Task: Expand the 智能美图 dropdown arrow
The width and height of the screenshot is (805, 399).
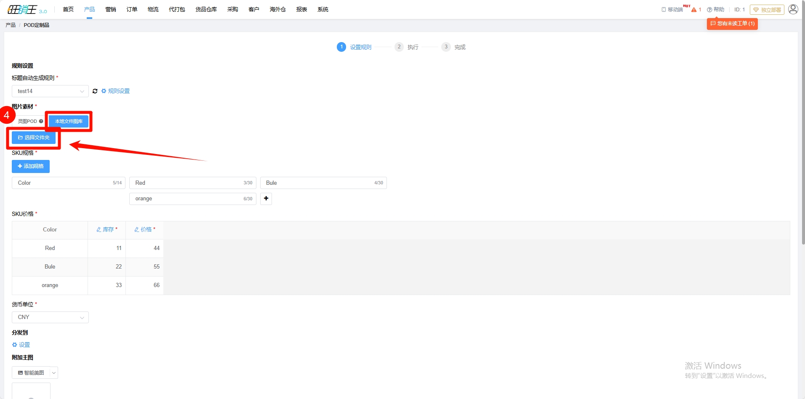Action: point(54,373)
